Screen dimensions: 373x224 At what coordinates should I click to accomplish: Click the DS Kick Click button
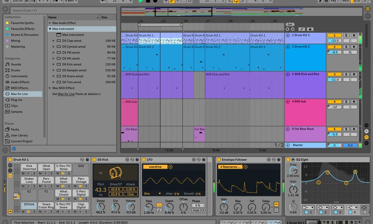pyautogui.click(x=131, y=194)
